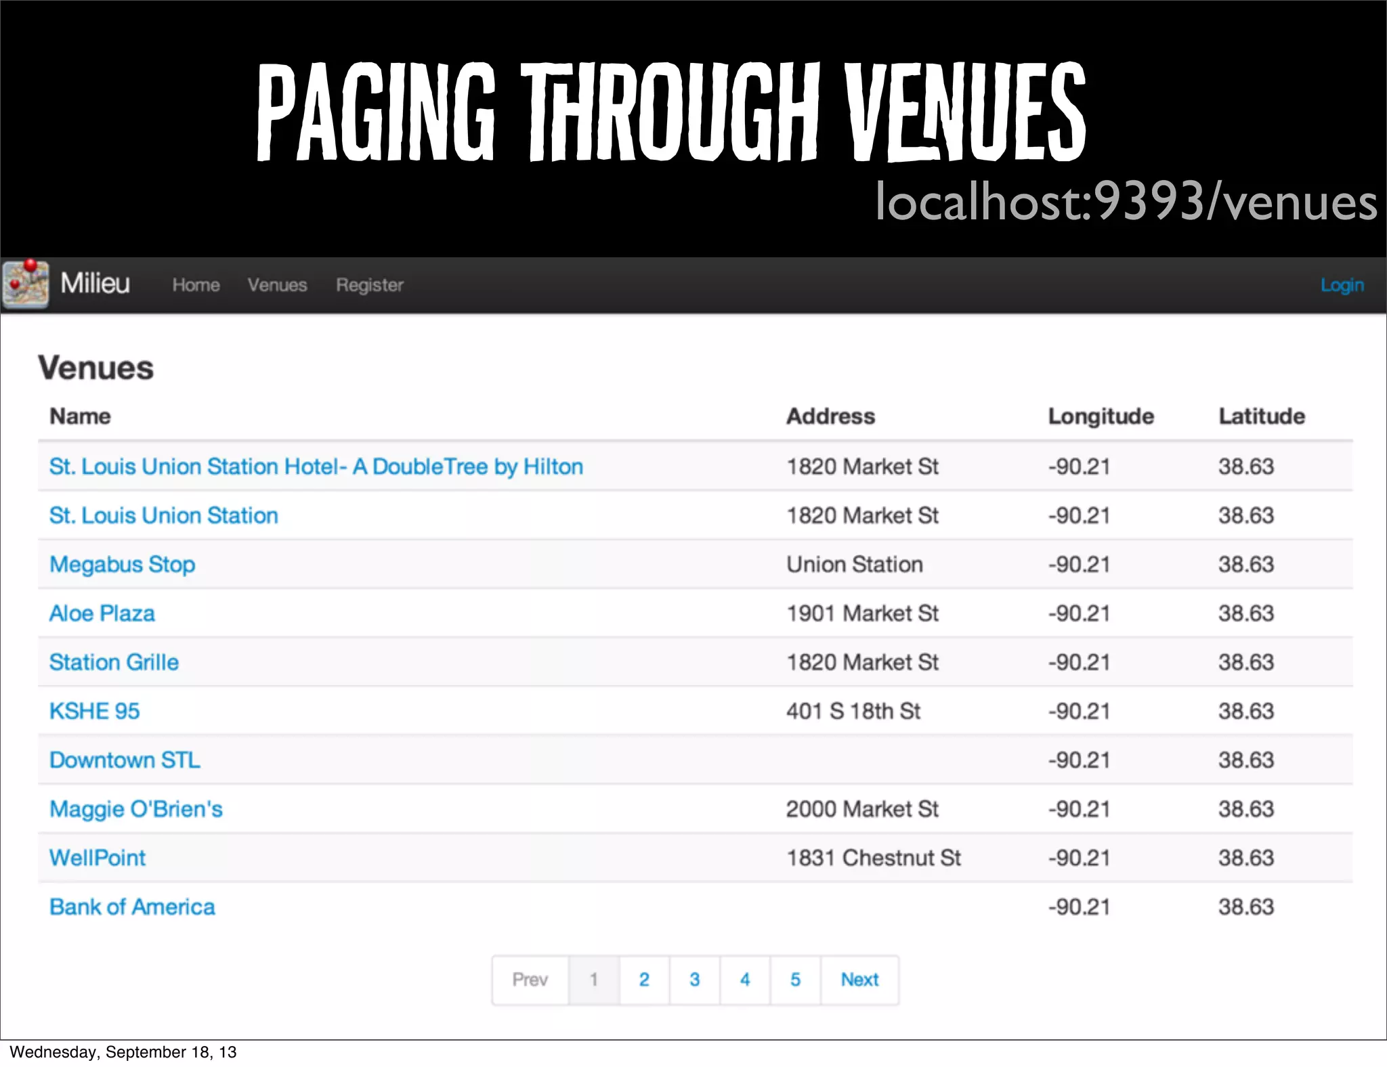Select page 1 in pagination
The image size is (1387, 1067).
[x=594, y=980]
